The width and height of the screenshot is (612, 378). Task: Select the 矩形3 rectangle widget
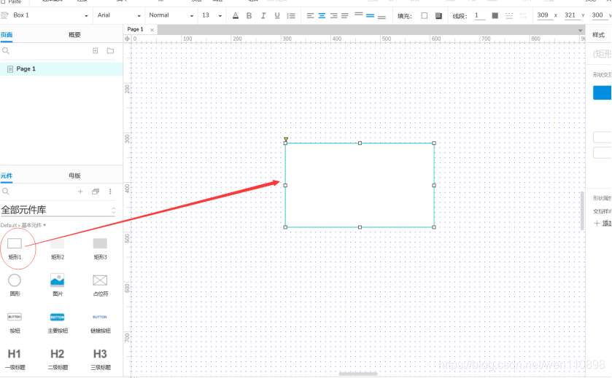pyautogui.click(x=100, y=248)
